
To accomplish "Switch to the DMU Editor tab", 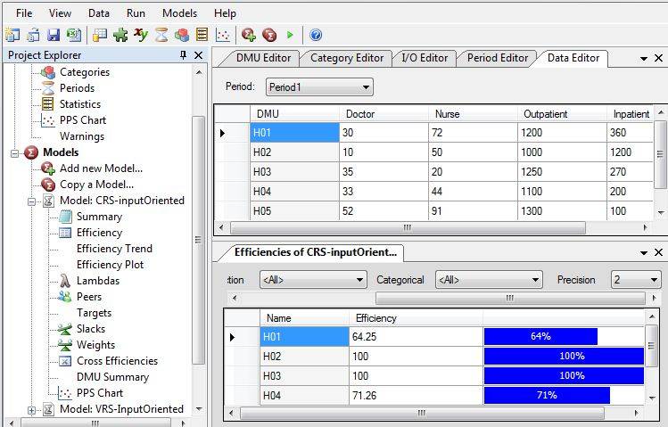I will coord(263,58).
